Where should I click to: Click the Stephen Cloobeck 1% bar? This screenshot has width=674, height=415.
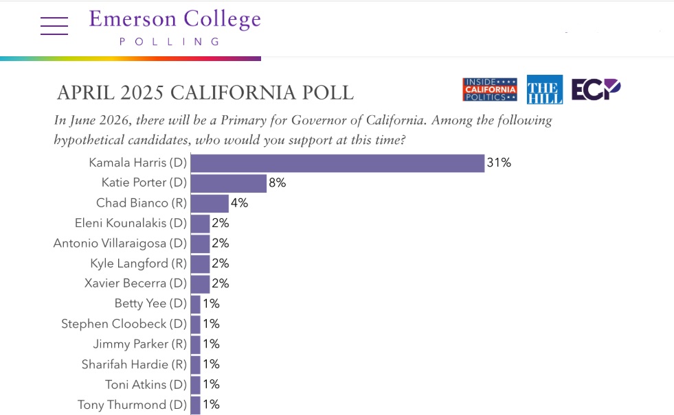pos(196,324)
